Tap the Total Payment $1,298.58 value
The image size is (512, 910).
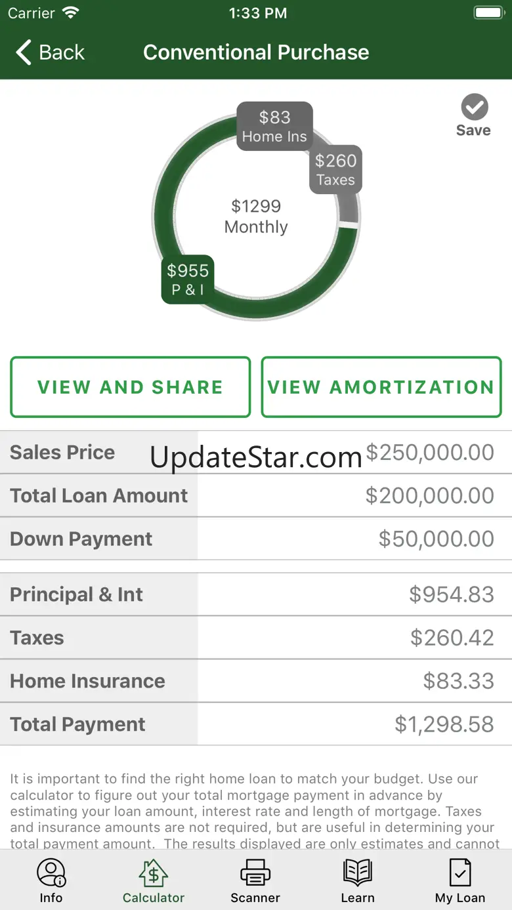pyautogui.click(x=444, y=724)
